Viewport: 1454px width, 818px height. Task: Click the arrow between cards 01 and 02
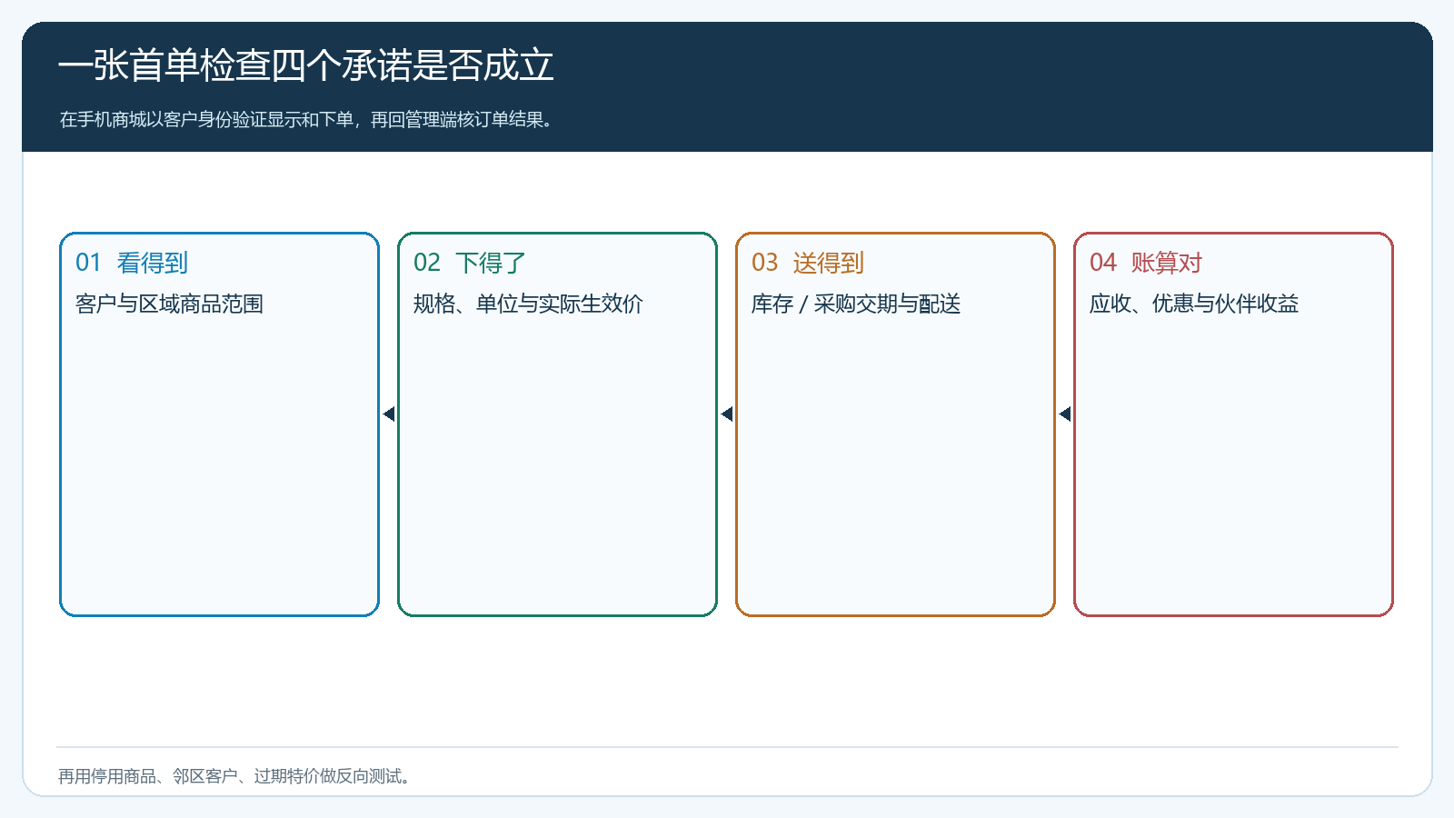(x=389, y=414)
